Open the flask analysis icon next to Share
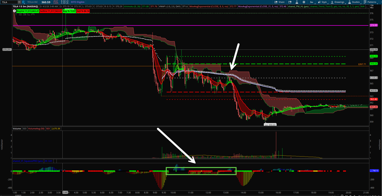The image size is (382, 196). pos(297,2)
